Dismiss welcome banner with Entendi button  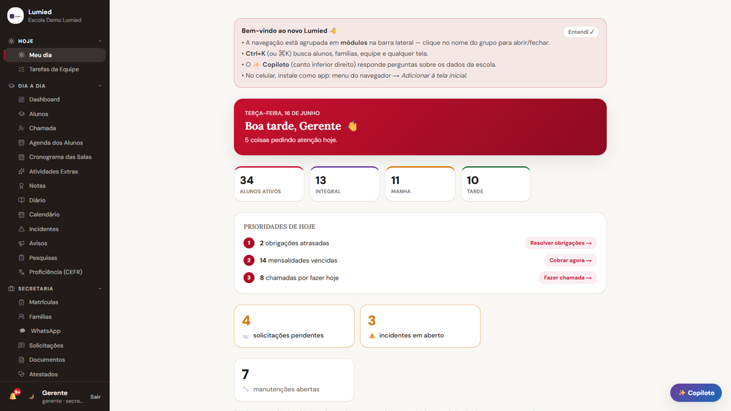pos(581,32)
